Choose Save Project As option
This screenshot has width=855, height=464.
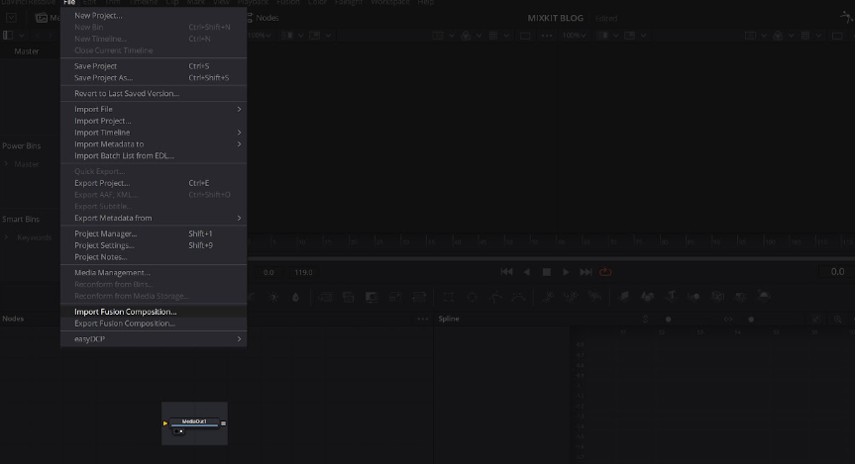click(103, 78)
